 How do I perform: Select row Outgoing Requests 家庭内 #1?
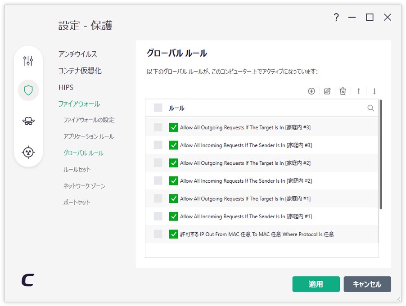(158, 198)
